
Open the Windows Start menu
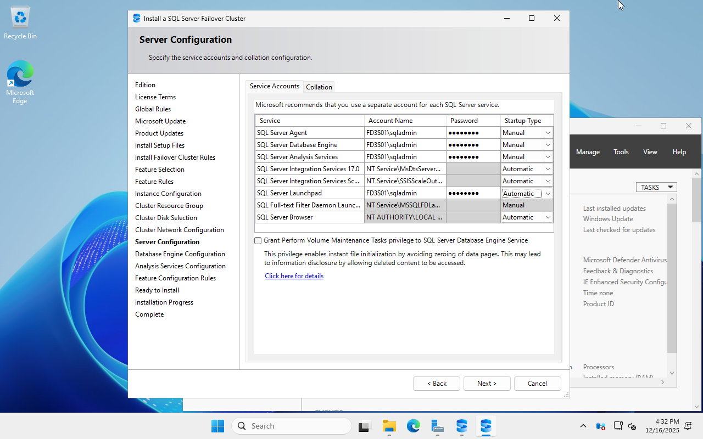pyautogui.click(x=217, y=426)
